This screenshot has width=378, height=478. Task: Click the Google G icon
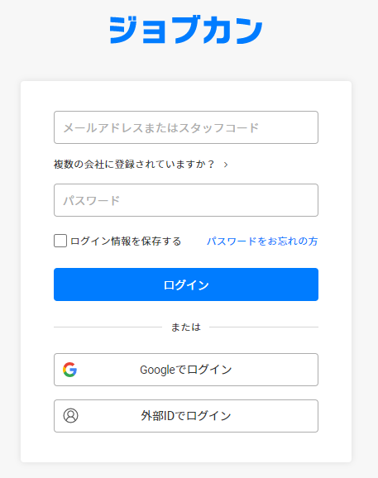click(69, 370)
